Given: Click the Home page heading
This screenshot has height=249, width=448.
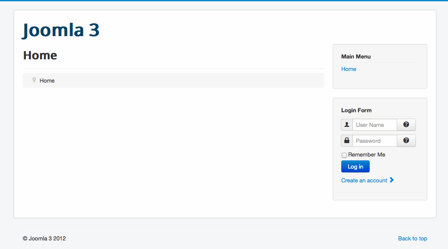Looking at the screenshot, I should [x=40, y=55].
